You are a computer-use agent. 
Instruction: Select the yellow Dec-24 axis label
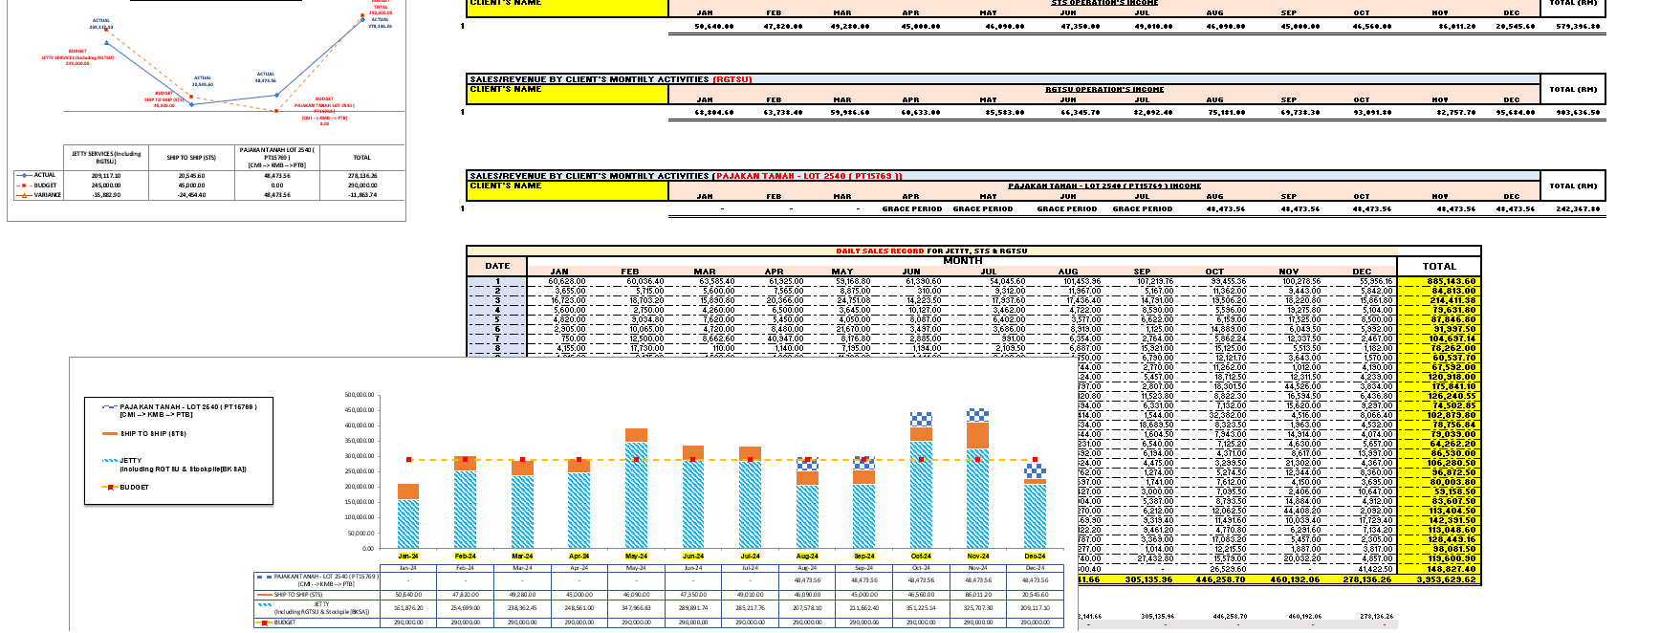tap(1035, 556)
